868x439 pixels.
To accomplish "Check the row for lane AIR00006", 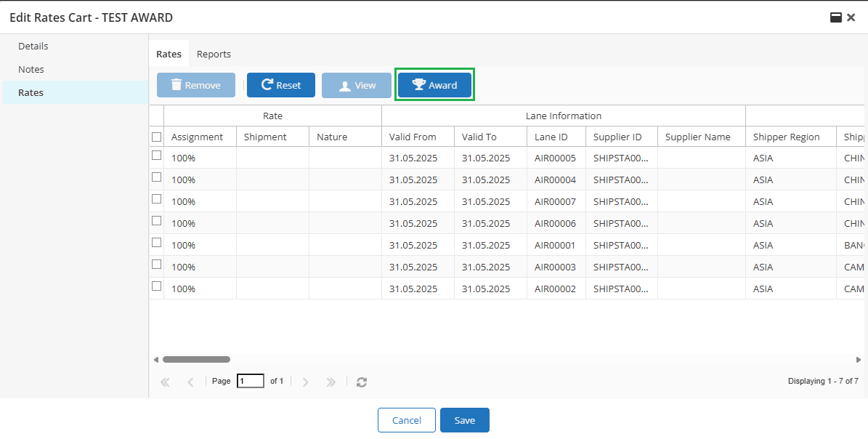I will (x=157, y=221).
